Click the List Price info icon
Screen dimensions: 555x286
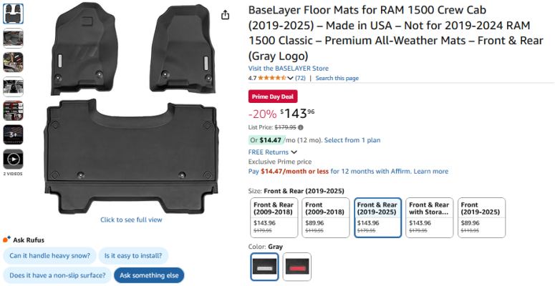coord(301,127)
